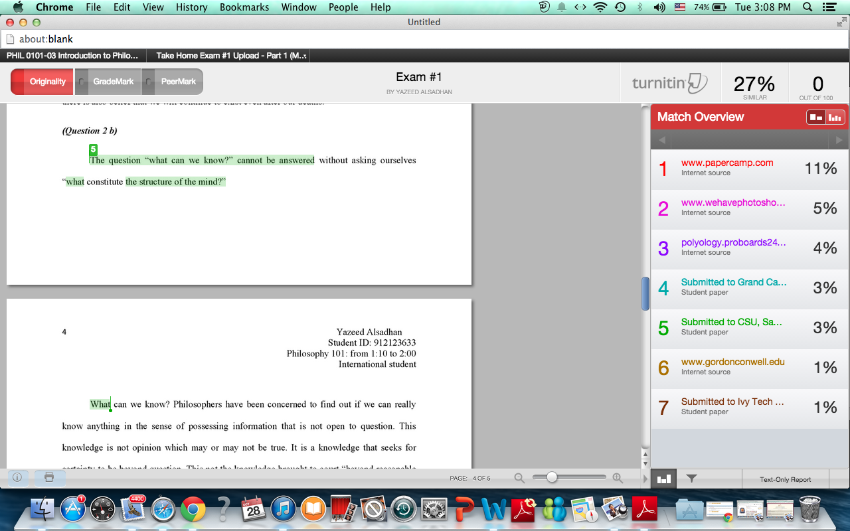The height and width of the screenshot is (531, 850).
Task: Open the document info icon
Action: tap(17, 477)
